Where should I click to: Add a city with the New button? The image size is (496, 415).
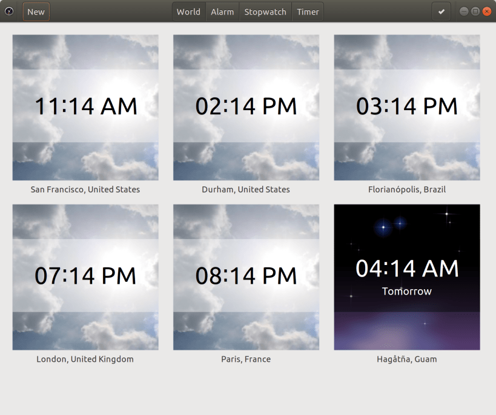pos(36,11)
